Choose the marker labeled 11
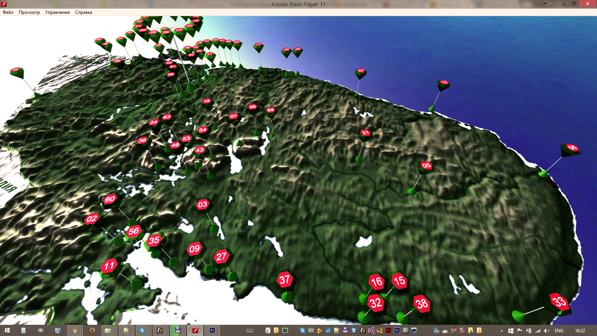This screenshot has width=597, height=336. pyautogui.click(x=109, y=266)
